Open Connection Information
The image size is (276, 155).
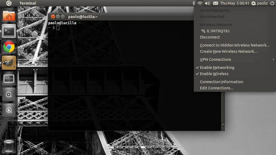(235, 82)
